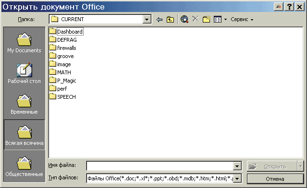Open the CURRENT folder dropdown
Viewport: 307px width, 188px height.
click(147, 19)
